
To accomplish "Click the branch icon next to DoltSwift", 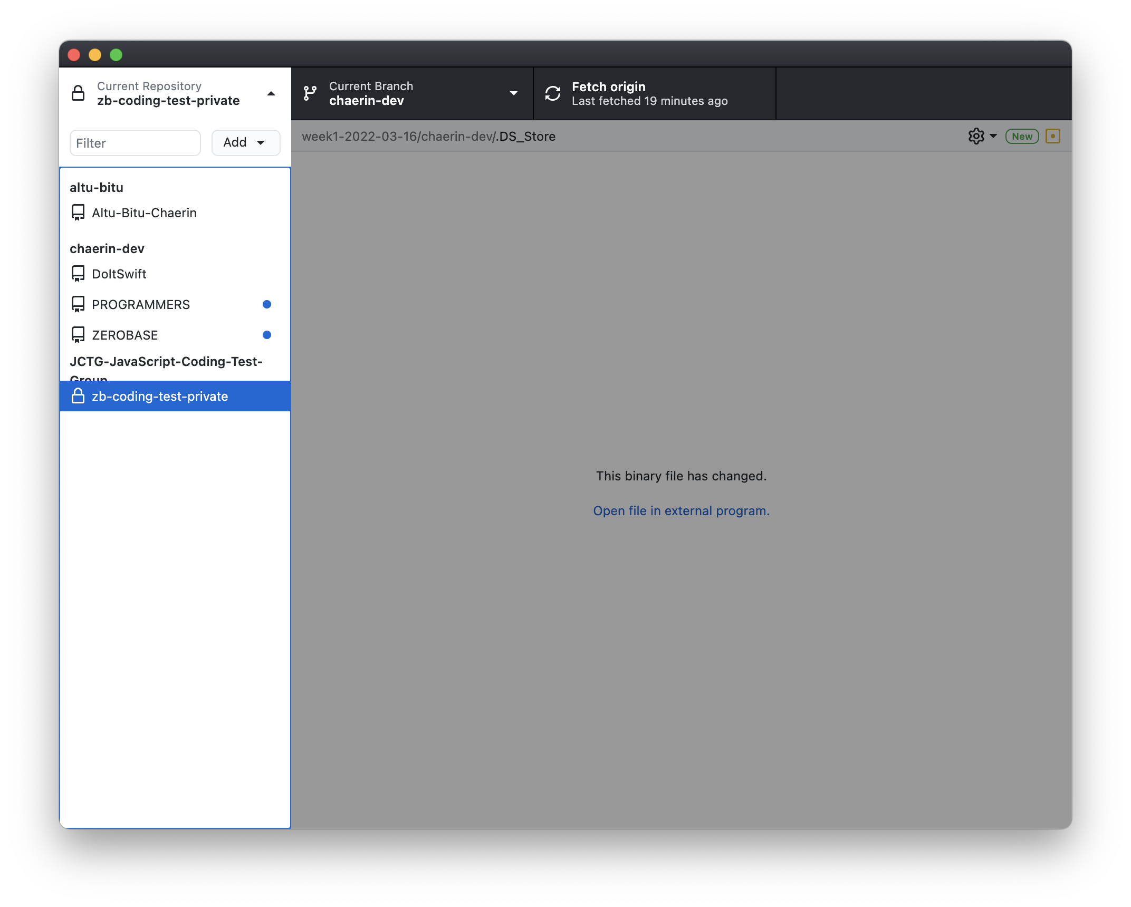I will [80, 273].
